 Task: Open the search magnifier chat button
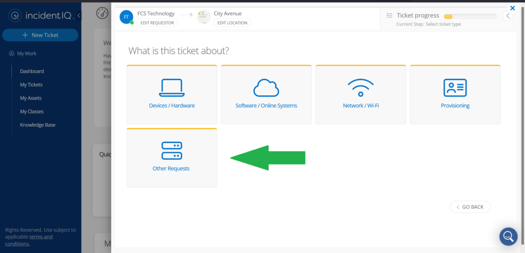click(508, 237)
